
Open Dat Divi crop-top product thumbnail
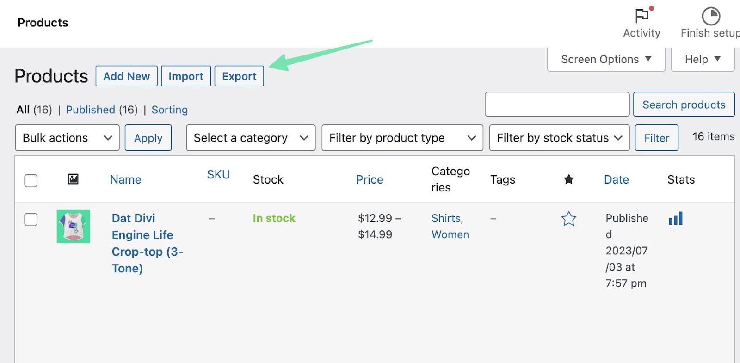pyautogui.click(x=74, y=227)
